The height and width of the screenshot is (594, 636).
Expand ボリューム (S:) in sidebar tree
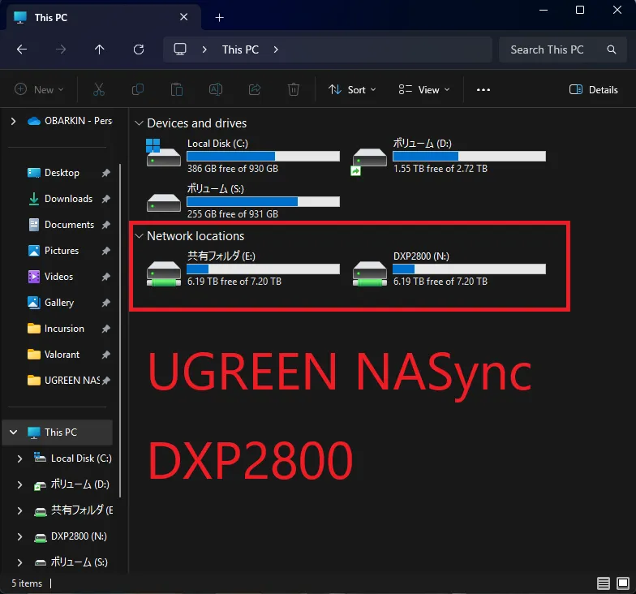19,562
